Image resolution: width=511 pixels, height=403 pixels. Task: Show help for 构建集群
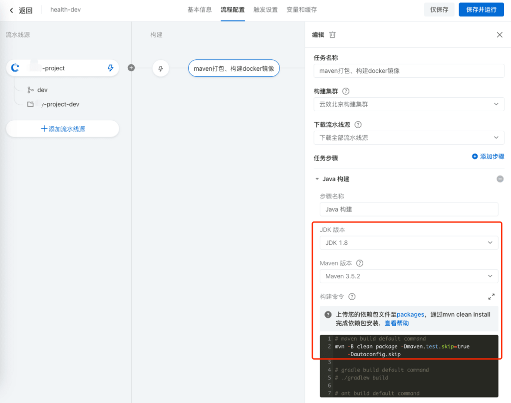(x=346, y=91)
